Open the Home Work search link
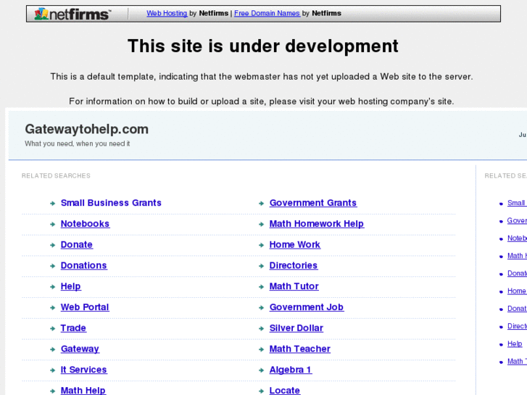This screenshot has width=527, height=395. click(295, 244)
